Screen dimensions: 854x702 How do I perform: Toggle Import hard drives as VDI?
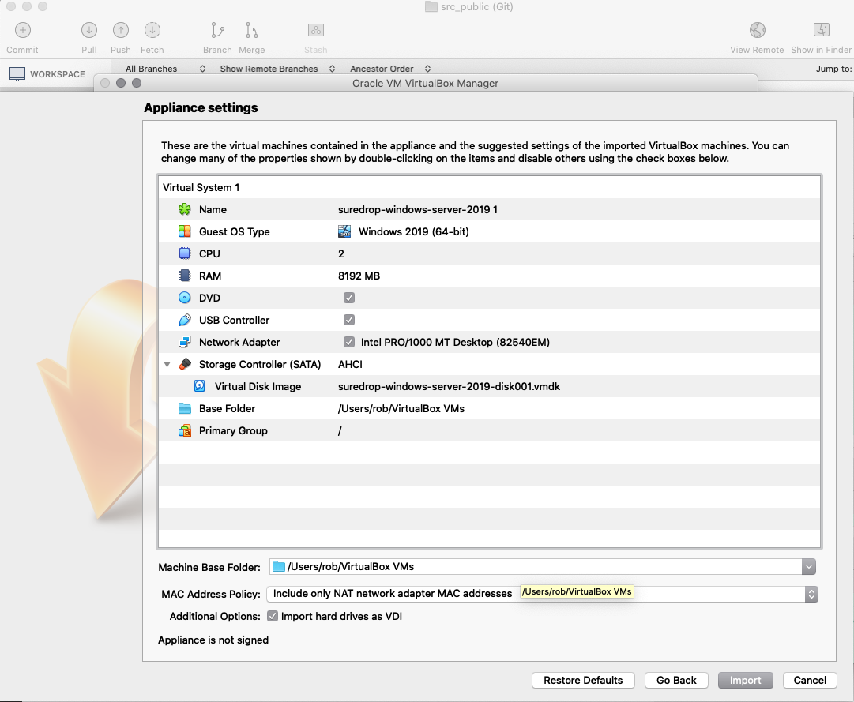click(x=273, y=616)
